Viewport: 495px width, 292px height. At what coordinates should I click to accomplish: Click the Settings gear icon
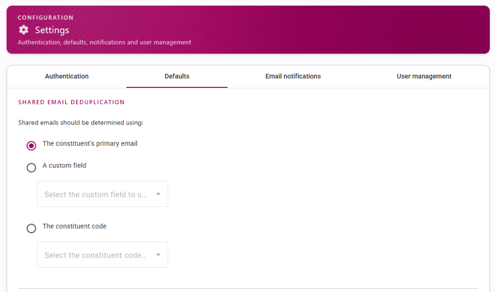click(23, 30)
